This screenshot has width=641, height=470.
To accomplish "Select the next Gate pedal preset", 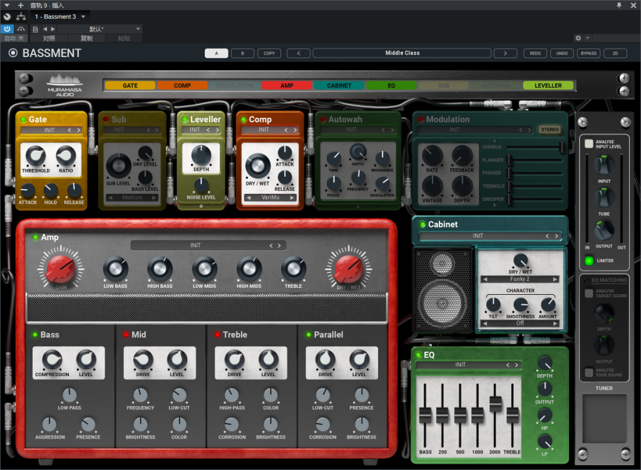I will 78,130.
